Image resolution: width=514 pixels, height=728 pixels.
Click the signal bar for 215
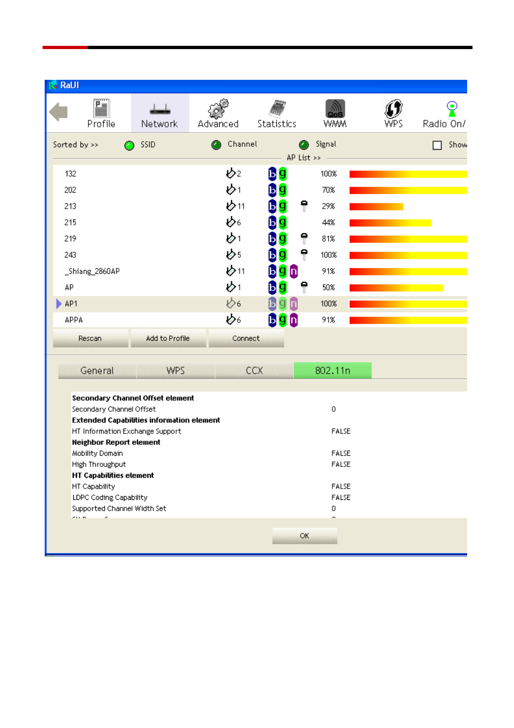click(x=390, y=223)
